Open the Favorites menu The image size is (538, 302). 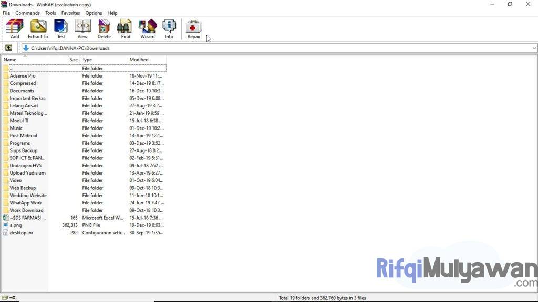click(x=70, y=13)
